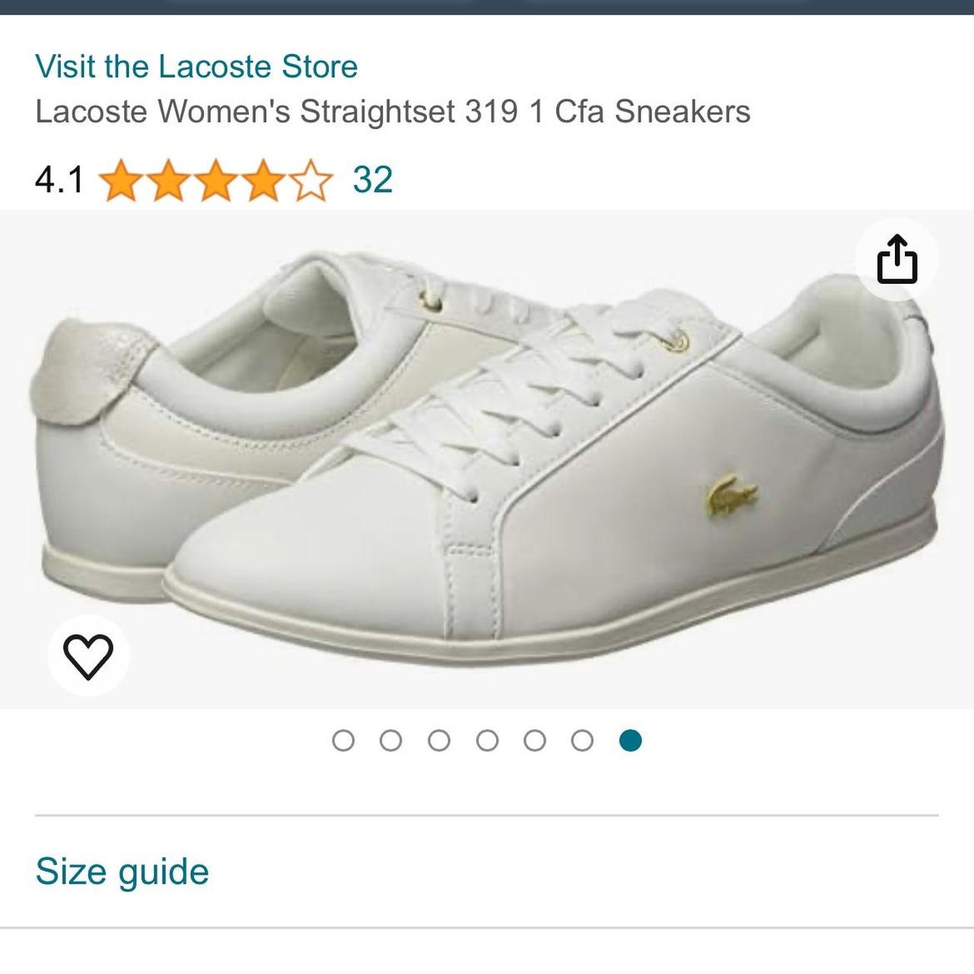Visit the Lacoste Store link
The image size is (974, 974).
(x=196, y=66)
